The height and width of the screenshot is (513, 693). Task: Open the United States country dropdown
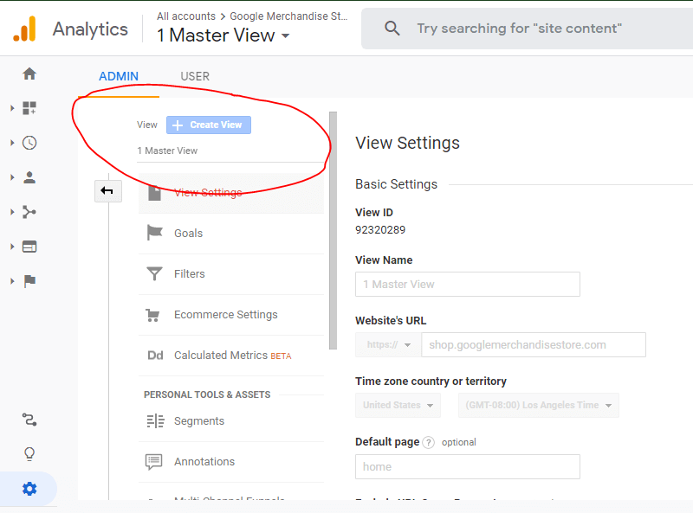[398, 405]
